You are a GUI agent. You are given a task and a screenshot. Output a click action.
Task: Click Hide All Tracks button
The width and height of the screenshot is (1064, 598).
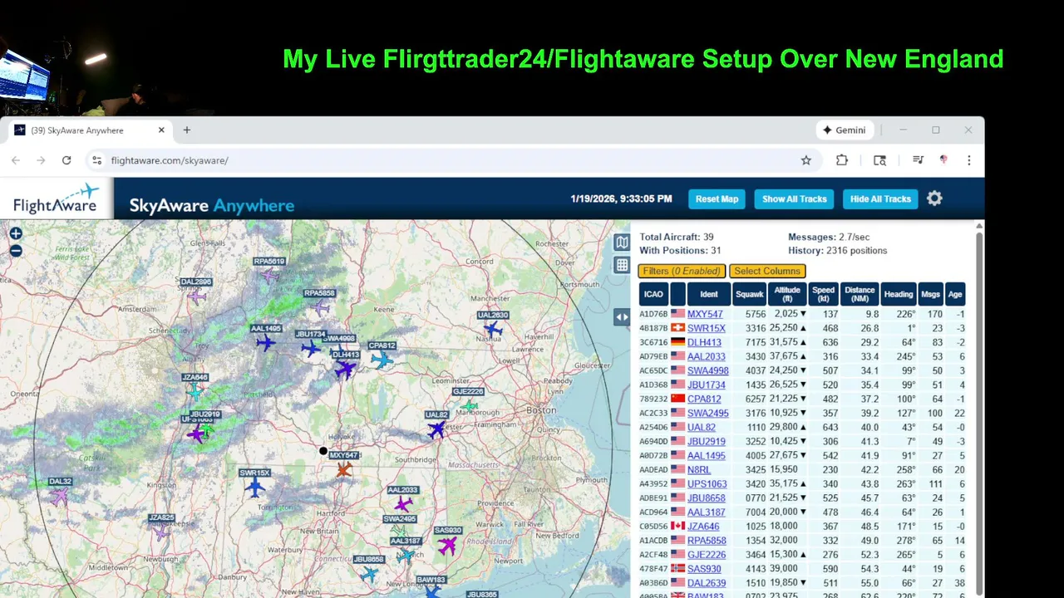tap(880, 199)
